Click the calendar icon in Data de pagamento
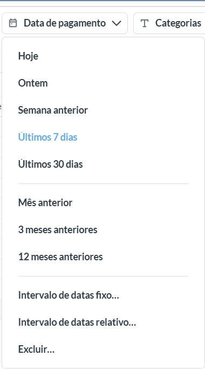Image resolution: width=205 pixels, height=369 pixels. point(13,23)
